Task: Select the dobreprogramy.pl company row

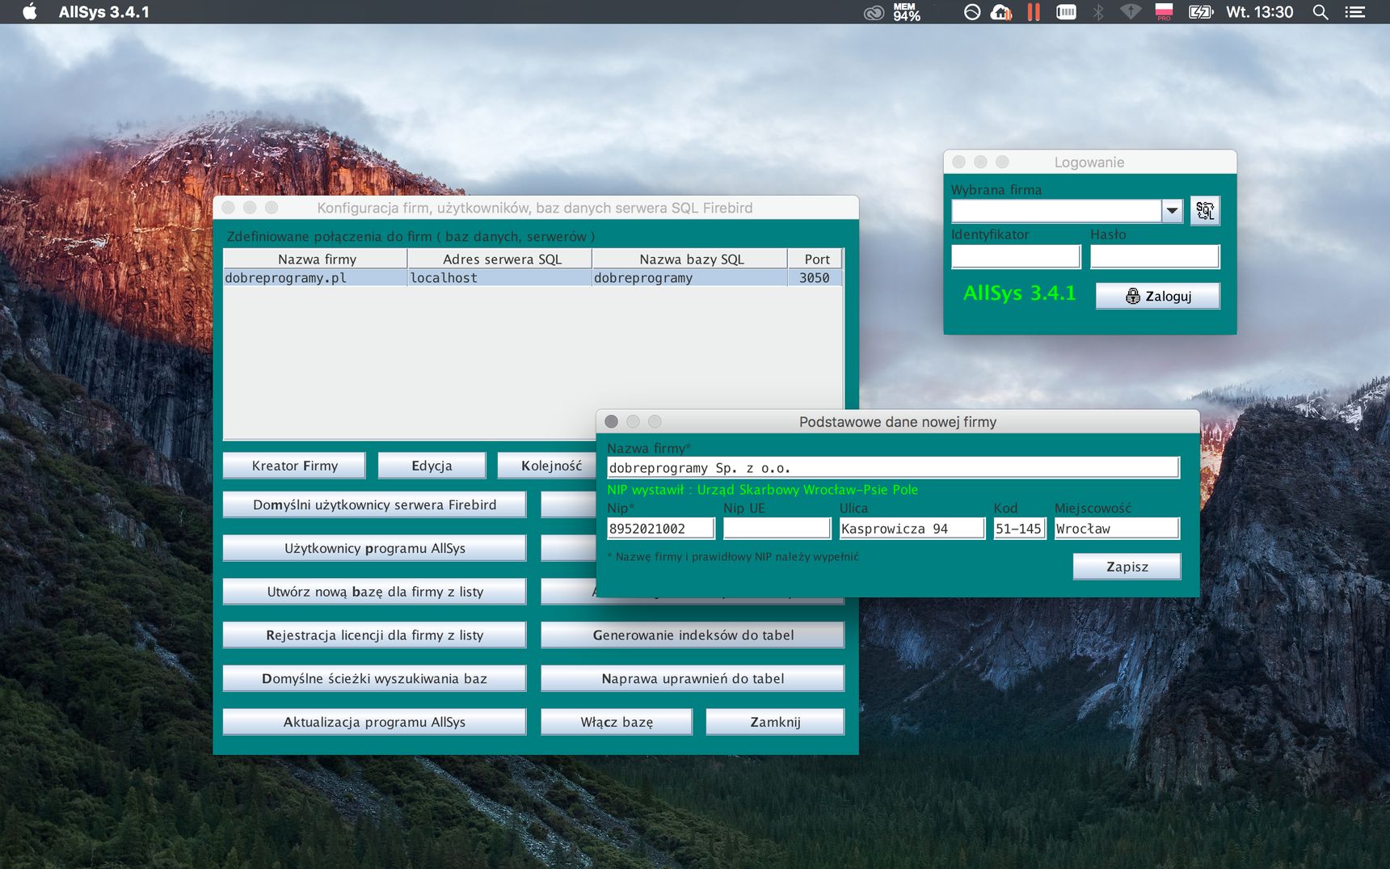Action: (x=533, y=278)
